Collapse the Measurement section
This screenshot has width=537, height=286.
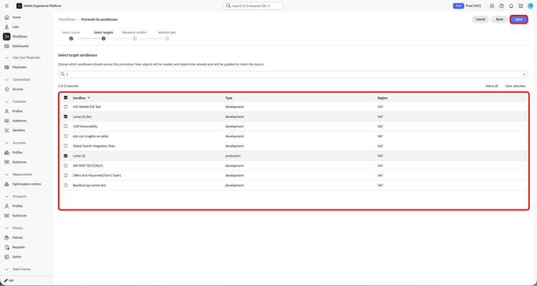pos(6,174)
